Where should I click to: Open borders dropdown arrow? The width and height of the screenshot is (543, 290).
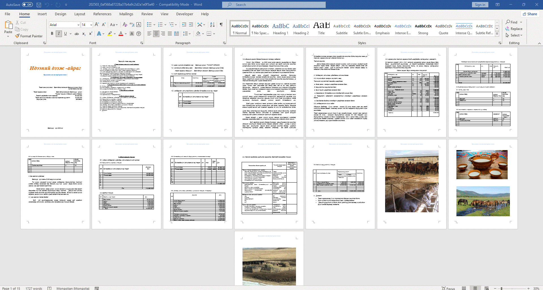tap(214, 34)
